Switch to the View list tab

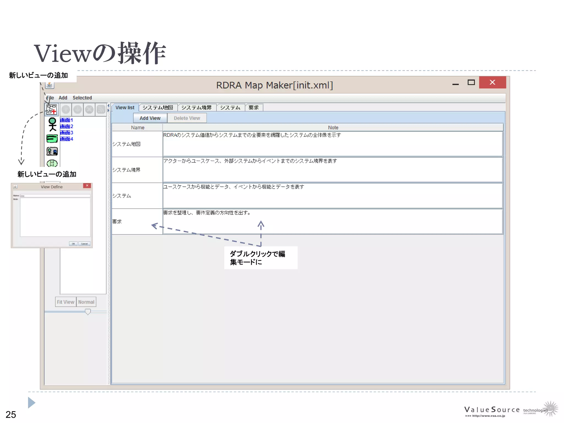(x=125, y=108)
